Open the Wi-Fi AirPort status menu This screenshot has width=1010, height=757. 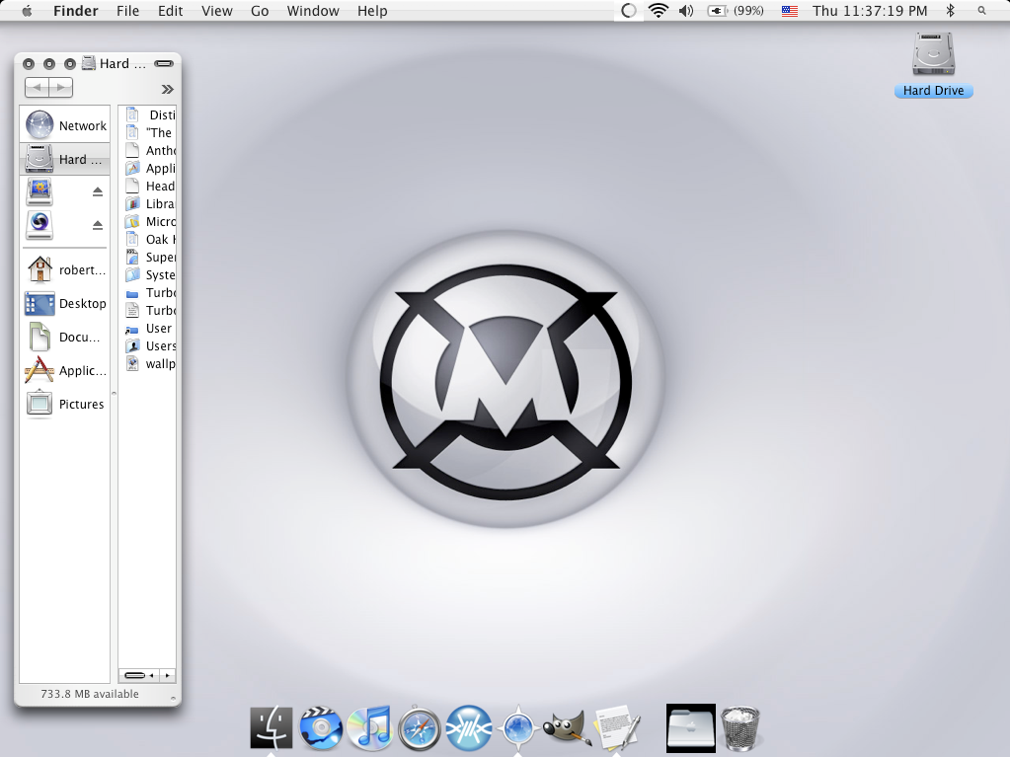pyautogui.click(x=659, y=11)
